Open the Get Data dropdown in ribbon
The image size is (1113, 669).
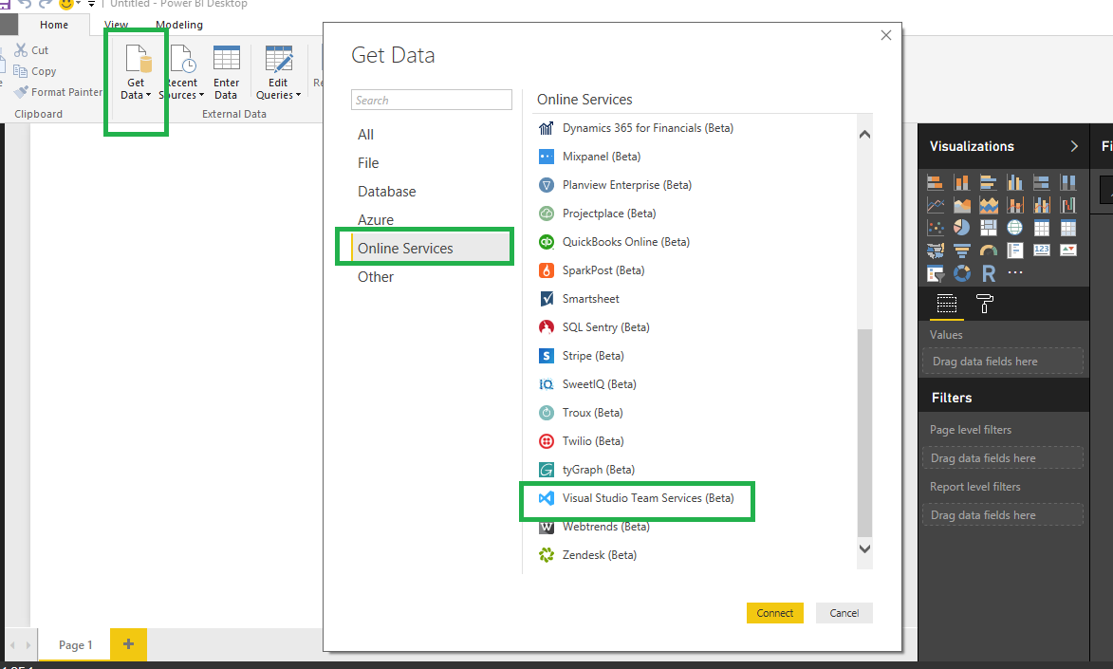pos(136,71)
